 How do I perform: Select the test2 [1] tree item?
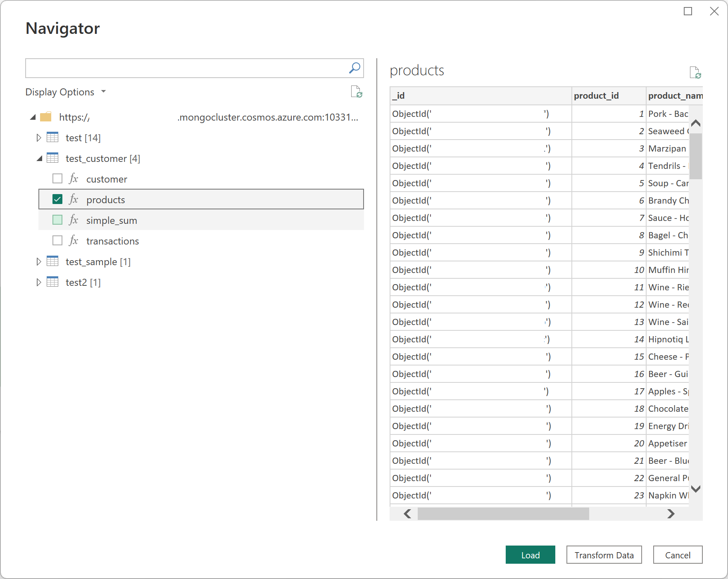click(x=83, y=282)
